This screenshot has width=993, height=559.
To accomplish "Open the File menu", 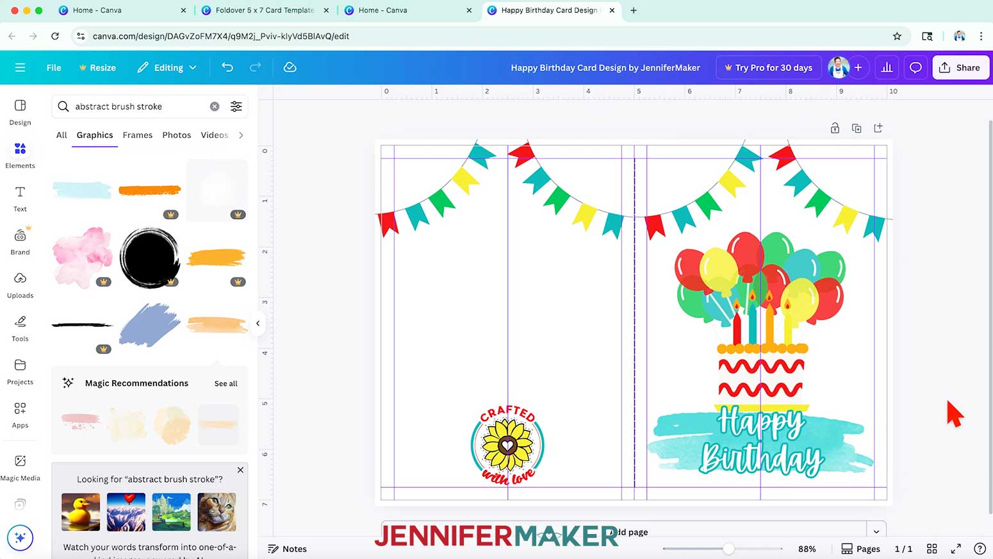I will 54,67.
